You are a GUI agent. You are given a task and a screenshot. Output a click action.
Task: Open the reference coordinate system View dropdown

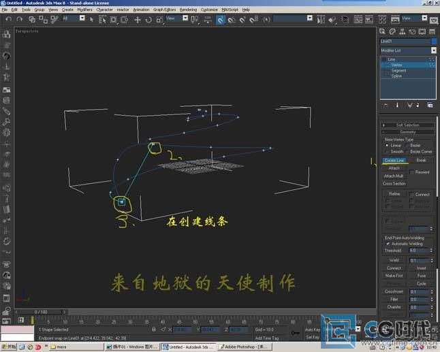(185, 18)
